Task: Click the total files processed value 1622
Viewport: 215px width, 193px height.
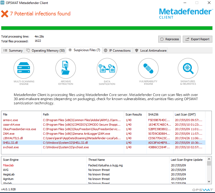Action: click(x=38, y=41)
